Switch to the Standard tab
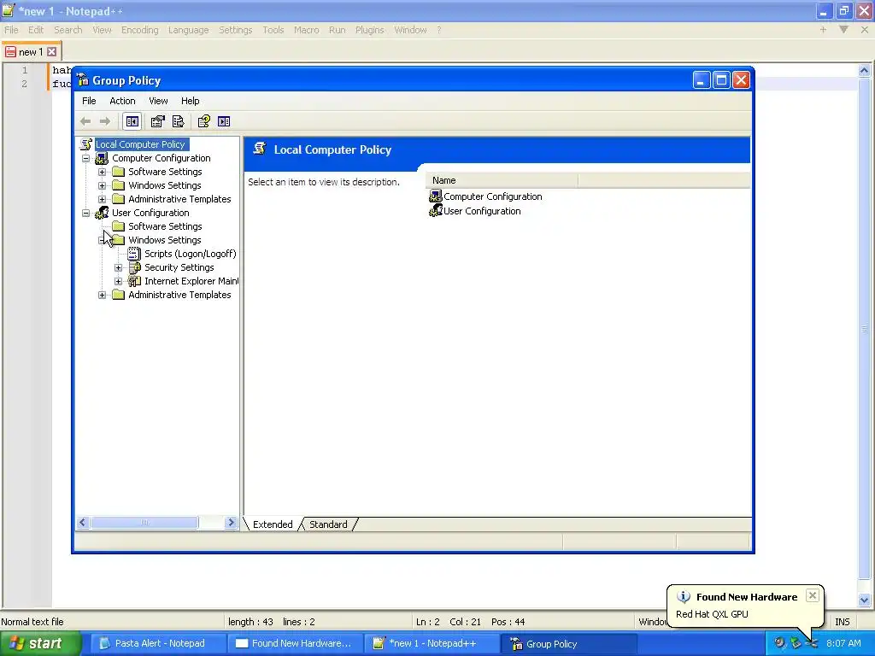Screen dimensions: 875x656 pyautogui.click(x=328, y=524)
